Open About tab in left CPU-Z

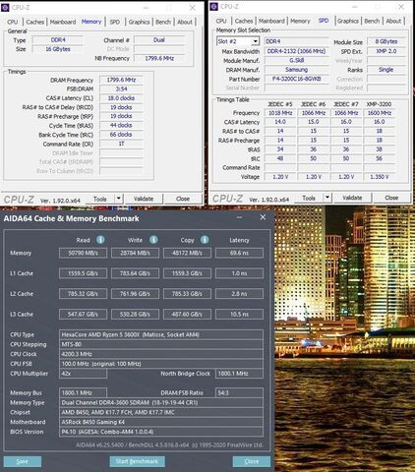[x=185, y=22]
